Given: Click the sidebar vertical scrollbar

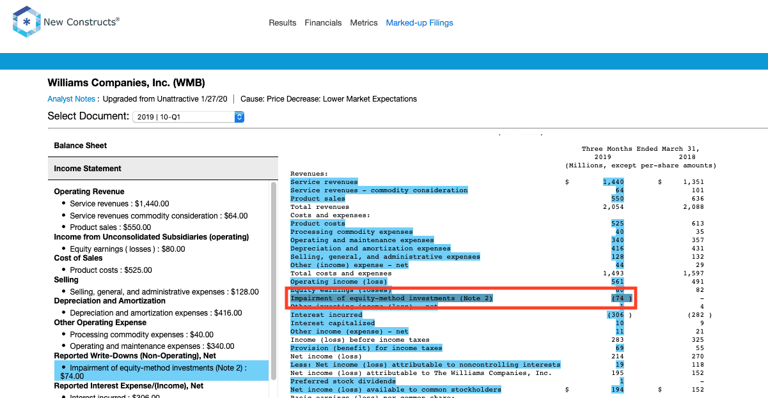Looking at the screenshot, I should (274, 281).
